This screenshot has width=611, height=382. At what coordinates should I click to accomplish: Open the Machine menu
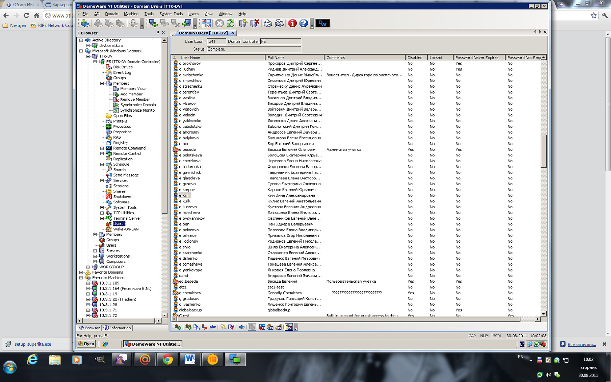point(131,14)
